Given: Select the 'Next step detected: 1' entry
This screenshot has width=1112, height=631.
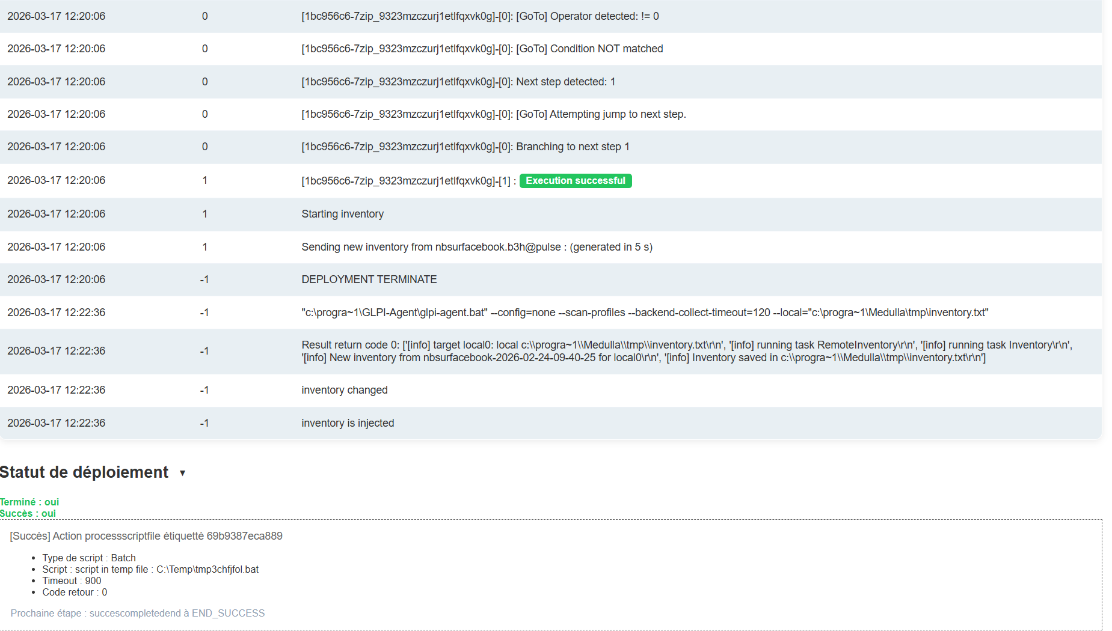Looking at the screenshot, I should pyautogui.click(x=458, y=82).
